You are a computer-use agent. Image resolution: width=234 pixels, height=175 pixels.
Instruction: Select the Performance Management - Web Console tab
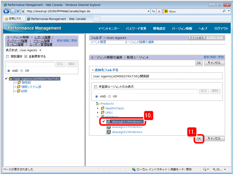coord(59,19)
